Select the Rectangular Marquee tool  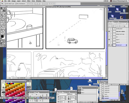coord(2,11)
